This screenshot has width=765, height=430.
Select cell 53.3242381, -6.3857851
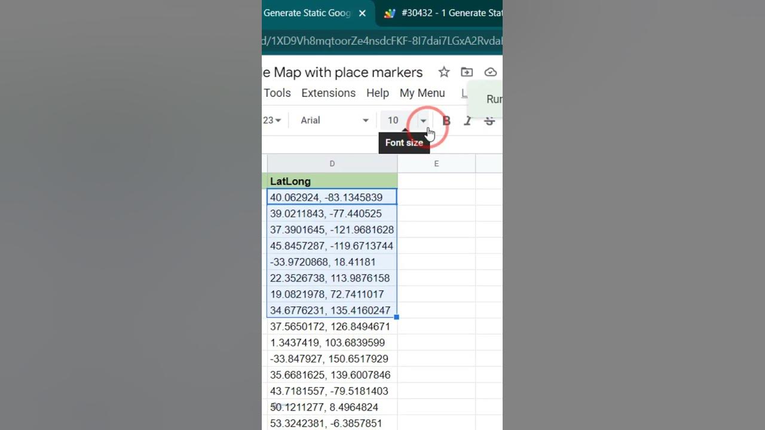(332, 423)
